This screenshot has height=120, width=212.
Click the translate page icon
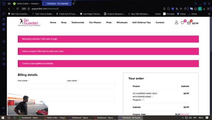click(x=177, y=9)
